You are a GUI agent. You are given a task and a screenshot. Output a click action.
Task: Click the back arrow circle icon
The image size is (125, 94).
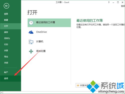click(x=6, y=6)
